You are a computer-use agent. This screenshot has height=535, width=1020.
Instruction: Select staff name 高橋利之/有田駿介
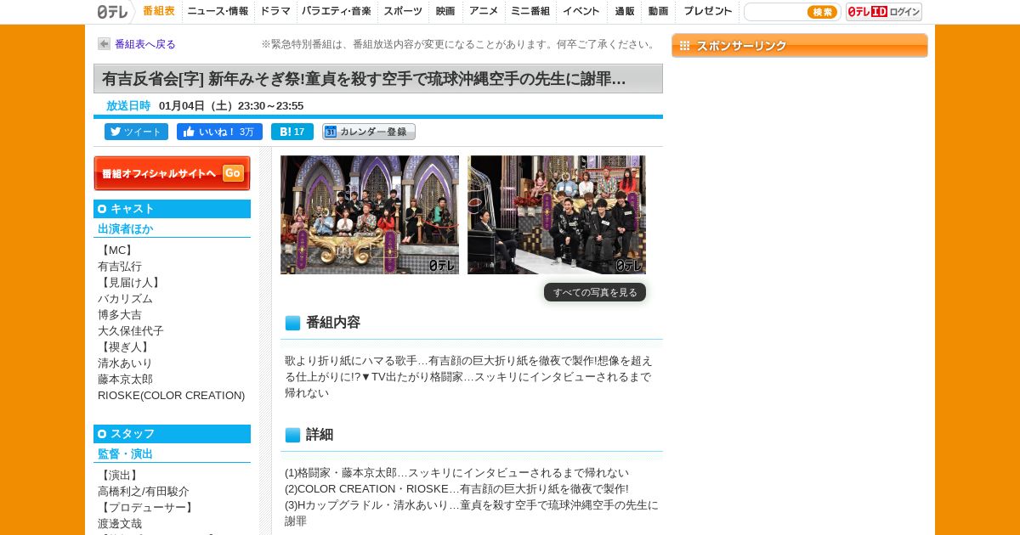click(144, 492)
